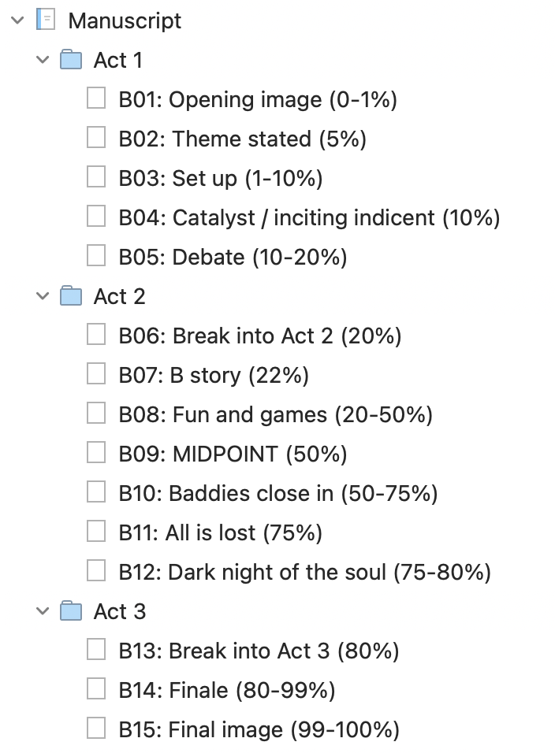The width and height of the screenshot is (555, 753).
Task: Open B08: Fun and games entry
Action: [x=276, y=414]
